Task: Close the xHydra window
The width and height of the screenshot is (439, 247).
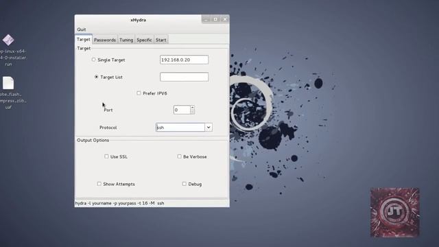Action: (x=225, y=19)
